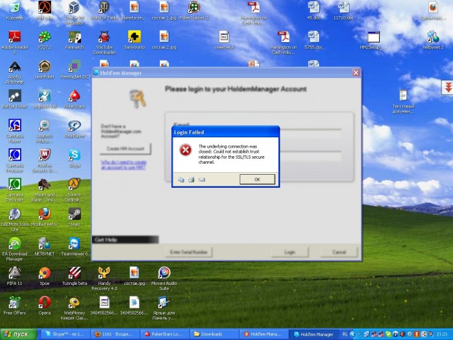Select Adobe Reader X desktop icon
This screenshot has width=453, height=340.
pos(14,43)
